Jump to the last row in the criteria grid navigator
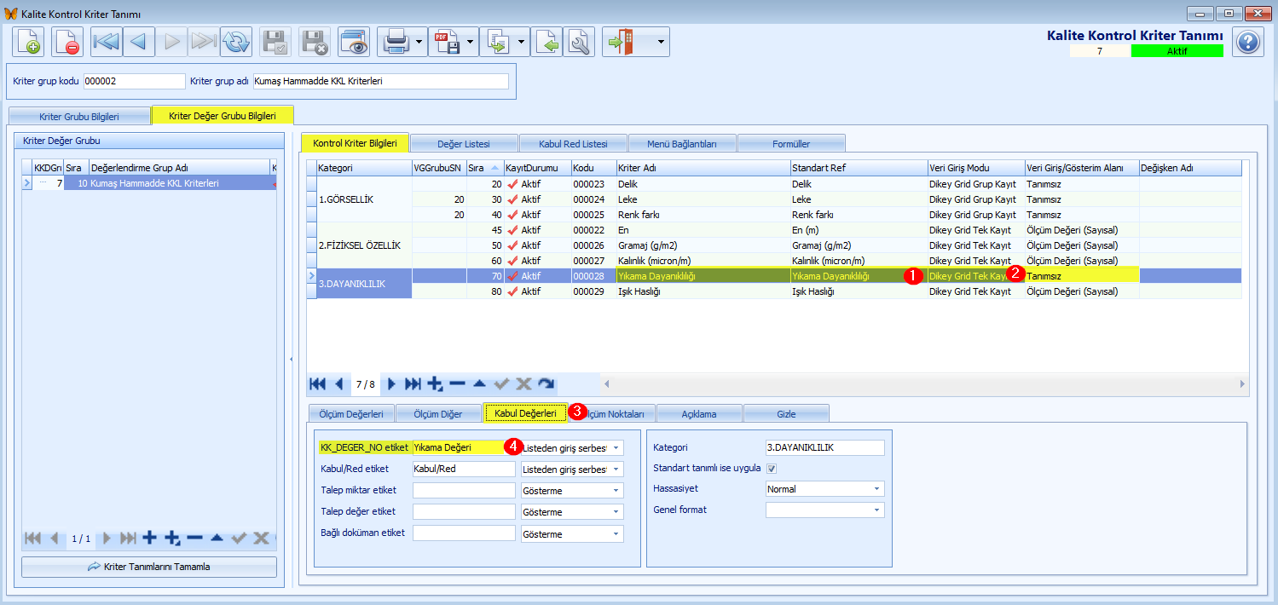The height and width of the screenshot is (605, 1278). tap(413, 384)
